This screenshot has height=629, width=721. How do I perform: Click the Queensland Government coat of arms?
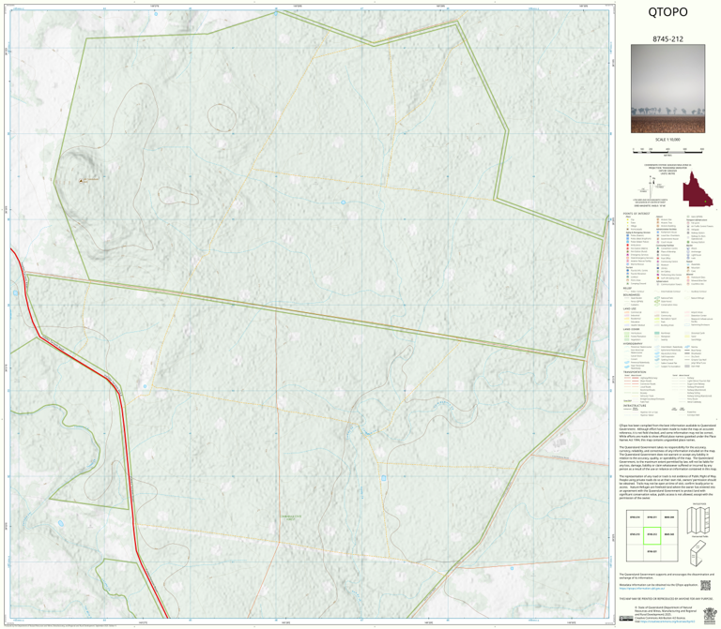pos(710,614)
